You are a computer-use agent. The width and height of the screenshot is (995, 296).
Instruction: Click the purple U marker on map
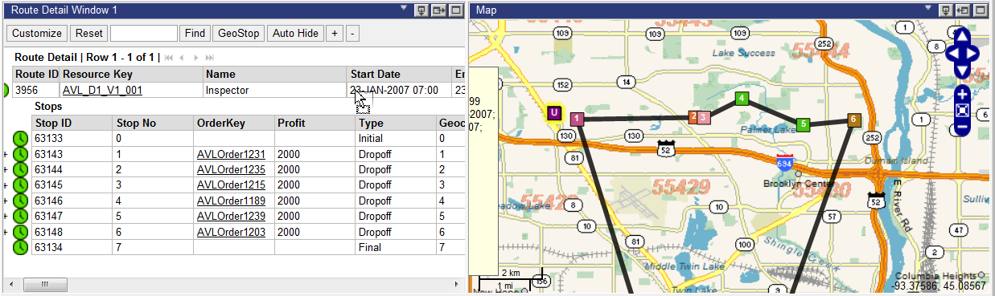click(553, 112)
